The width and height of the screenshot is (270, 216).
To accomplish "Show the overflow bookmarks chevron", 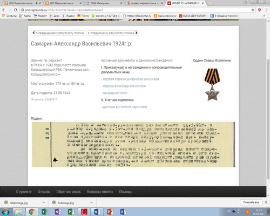I will coord(264,16).
